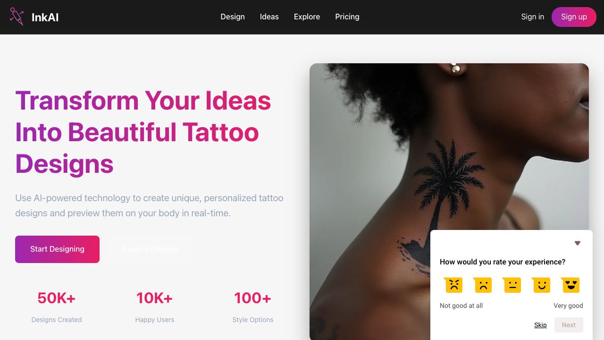Go to the Ideas navigation item
604x340 pixels.
tap(269, 17)
